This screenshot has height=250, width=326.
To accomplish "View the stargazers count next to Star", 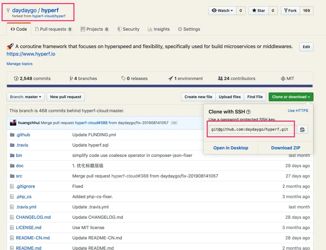I will pyautogui.click(x=273, y=11).
